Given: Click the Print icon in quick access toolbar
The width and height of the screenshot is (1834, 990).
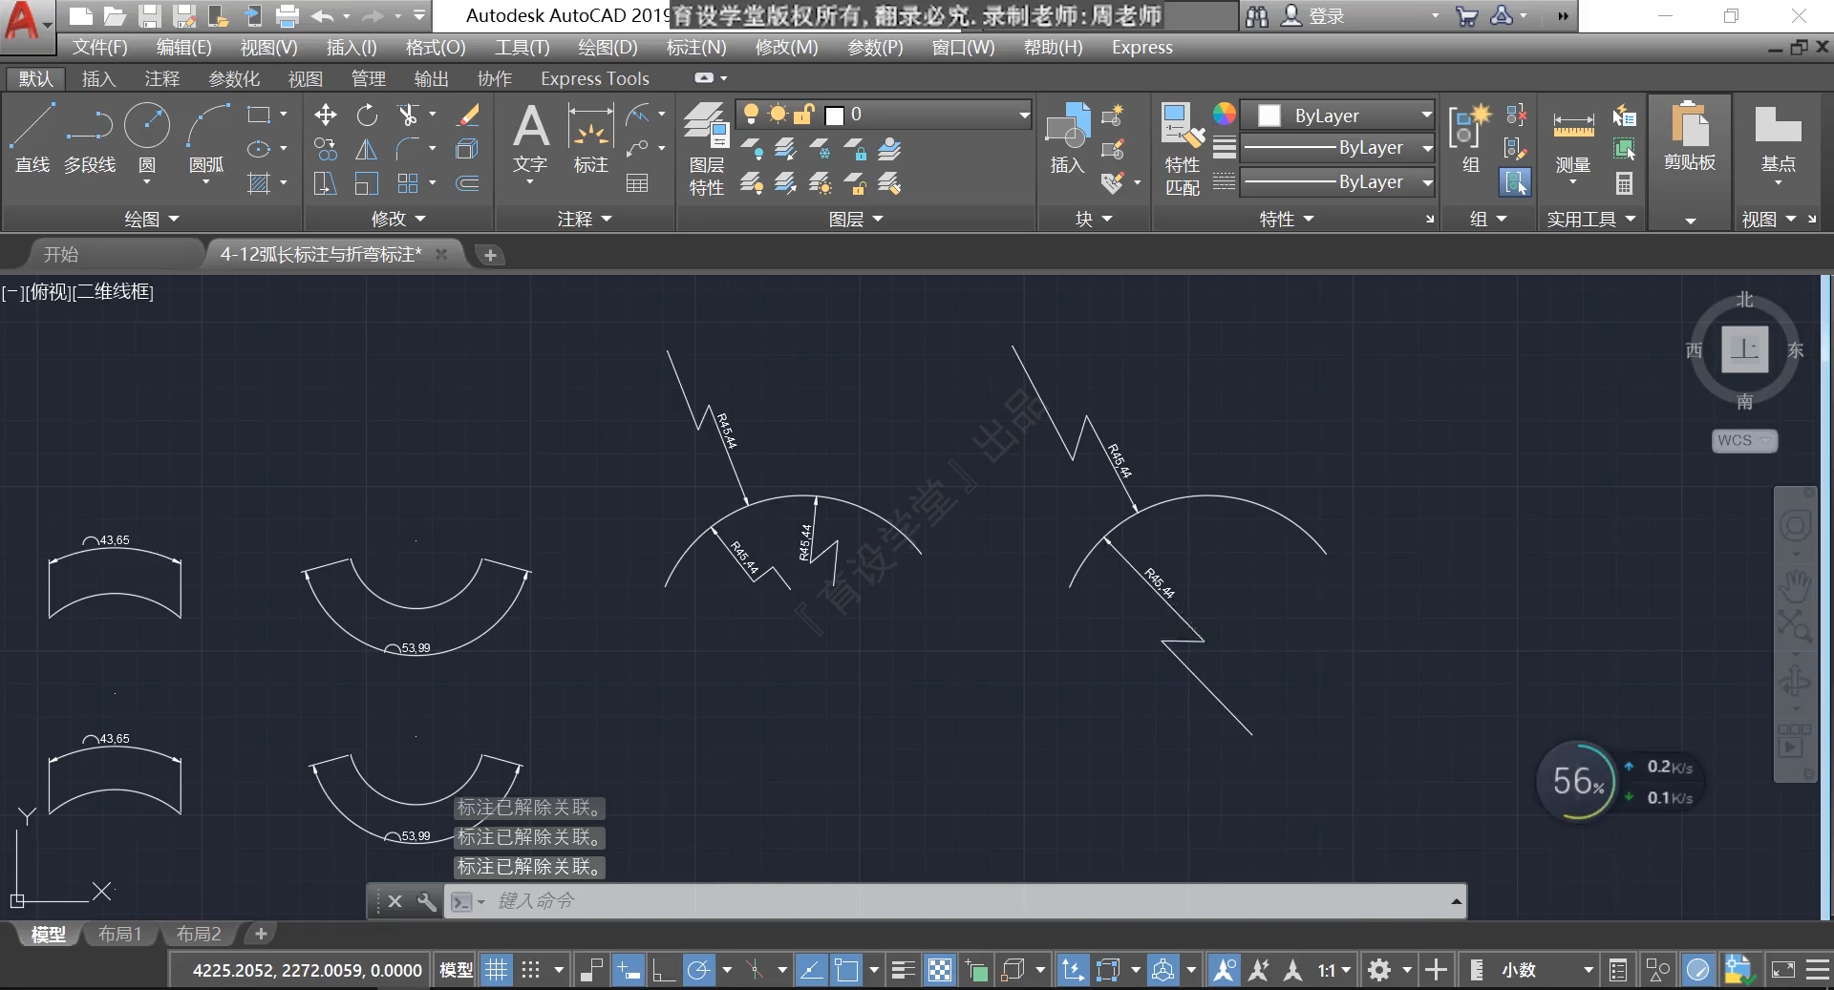Looking at the screenshot, I should pyautogui.click(x=287, y=15).
